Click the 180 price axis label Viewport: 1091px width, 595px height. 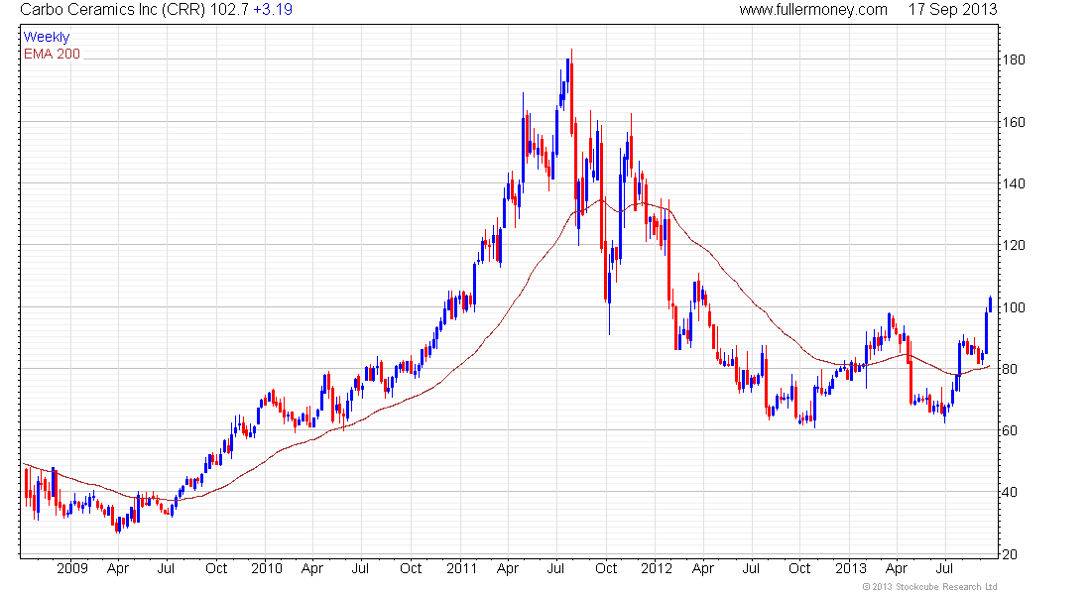[x=1013, y=59]
